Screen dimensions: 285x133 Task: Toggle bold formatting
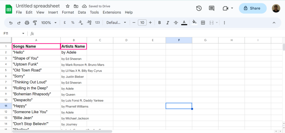tap(159, 23)
